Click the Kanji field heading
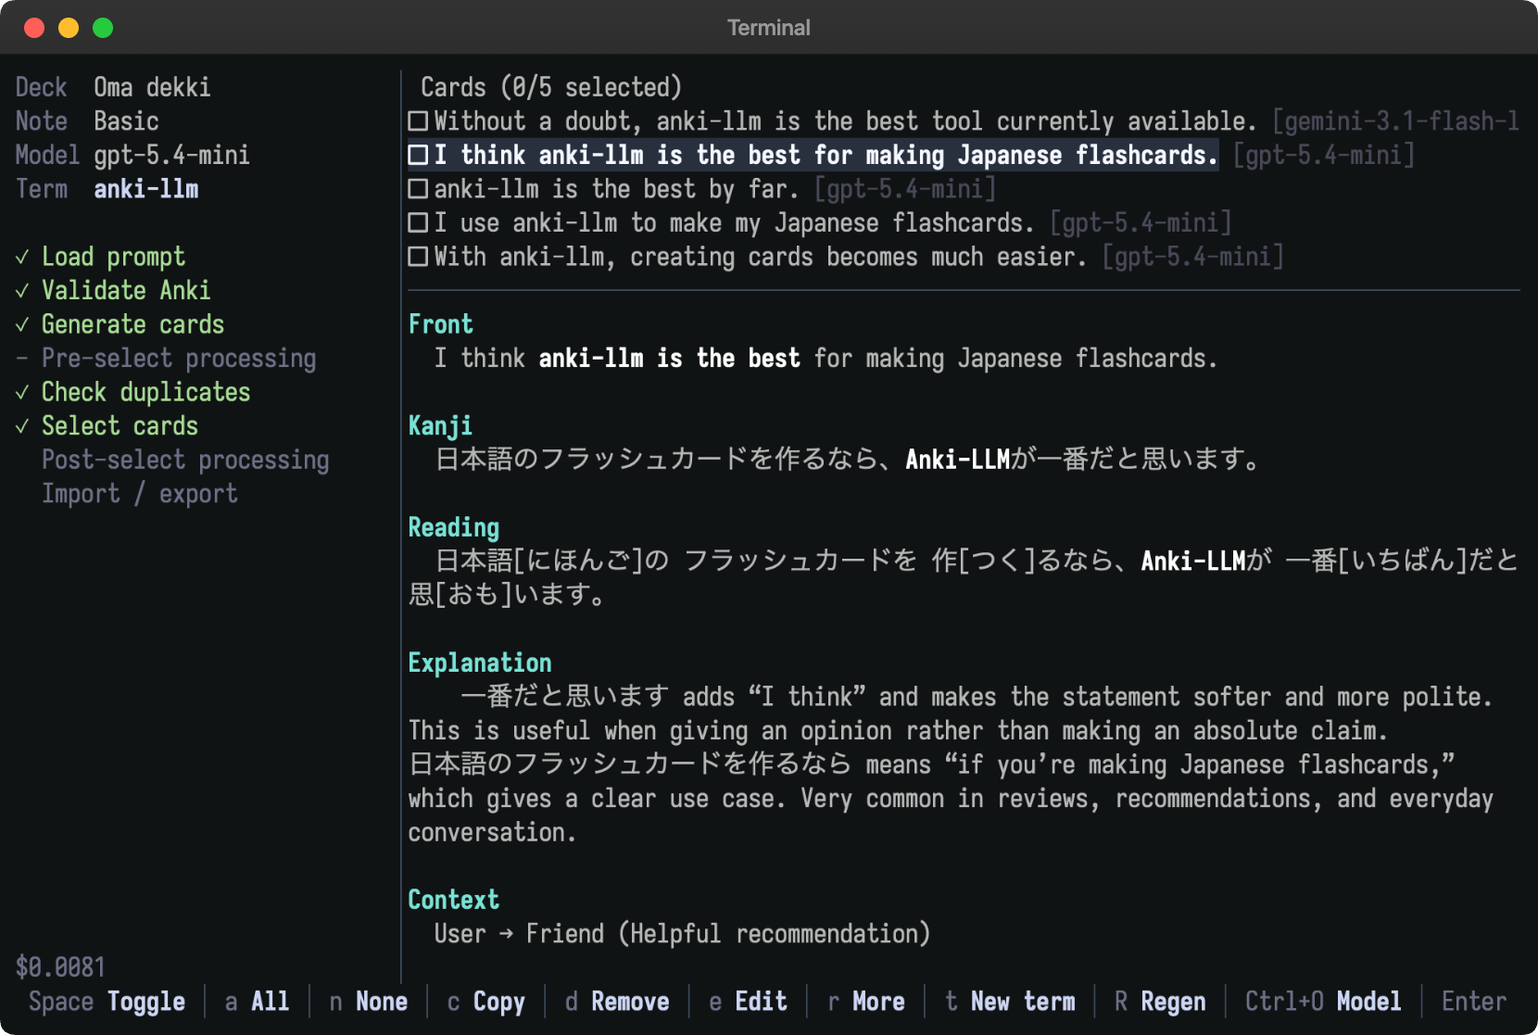The height and width of the screenshot is (1035, 1538). click(440, 426)
